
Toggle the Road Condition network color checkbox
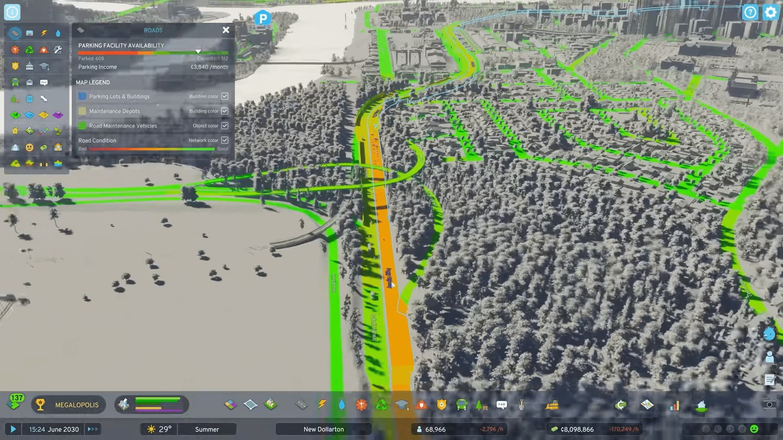(x=225, y=140)
